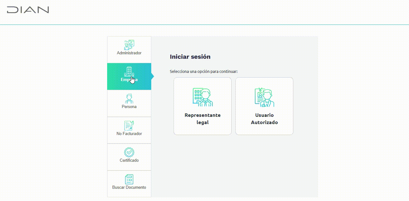Open the Usuario Autorizado login option
409x201 pixels.
[x=264, y=106]
